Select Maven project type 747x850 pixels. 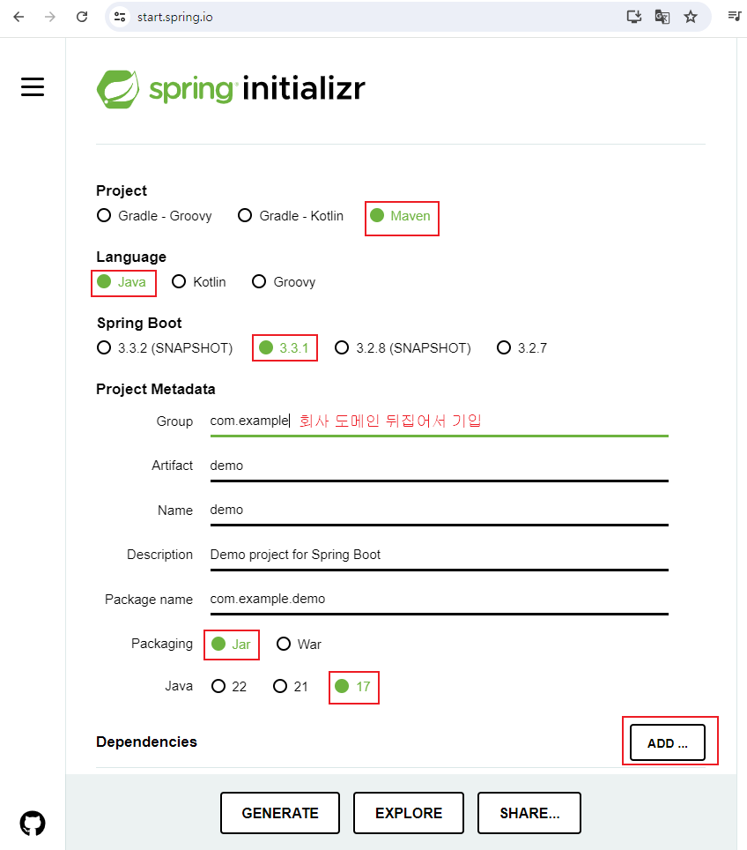tap(400, 216)
